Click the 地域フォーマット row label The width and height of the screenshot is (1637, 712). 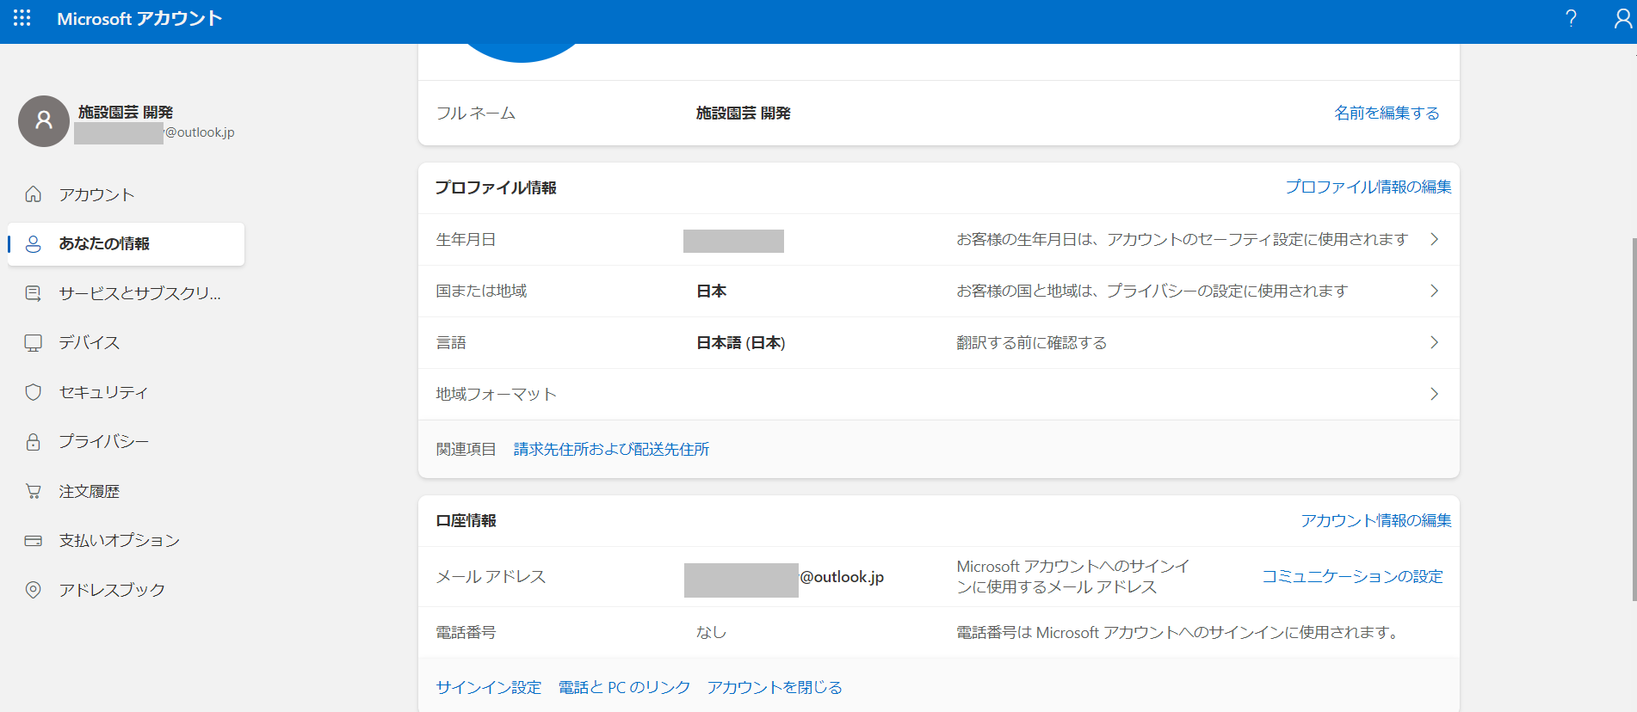click(496, 394)
